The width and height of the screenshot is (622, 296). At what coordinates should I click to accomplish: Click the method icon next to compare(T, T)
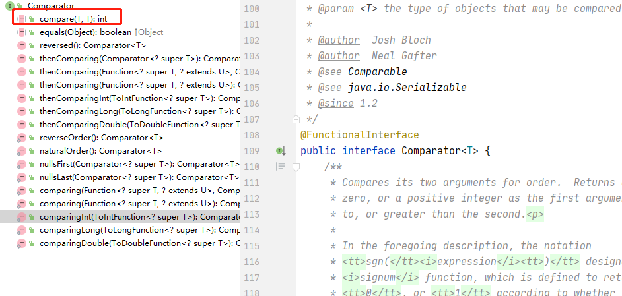[x=22, y=19]
